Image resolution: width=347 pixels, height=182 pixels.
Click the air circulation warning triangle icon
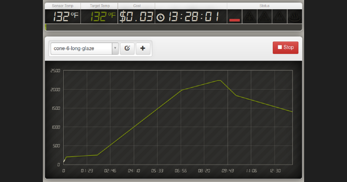(265, 16)
